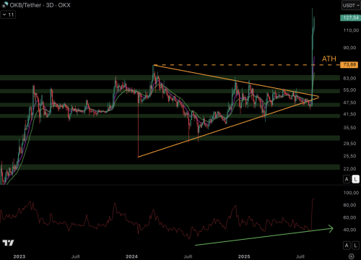
Task: Select the orange ATH price label 73,88
Action: tap(349, 65)
